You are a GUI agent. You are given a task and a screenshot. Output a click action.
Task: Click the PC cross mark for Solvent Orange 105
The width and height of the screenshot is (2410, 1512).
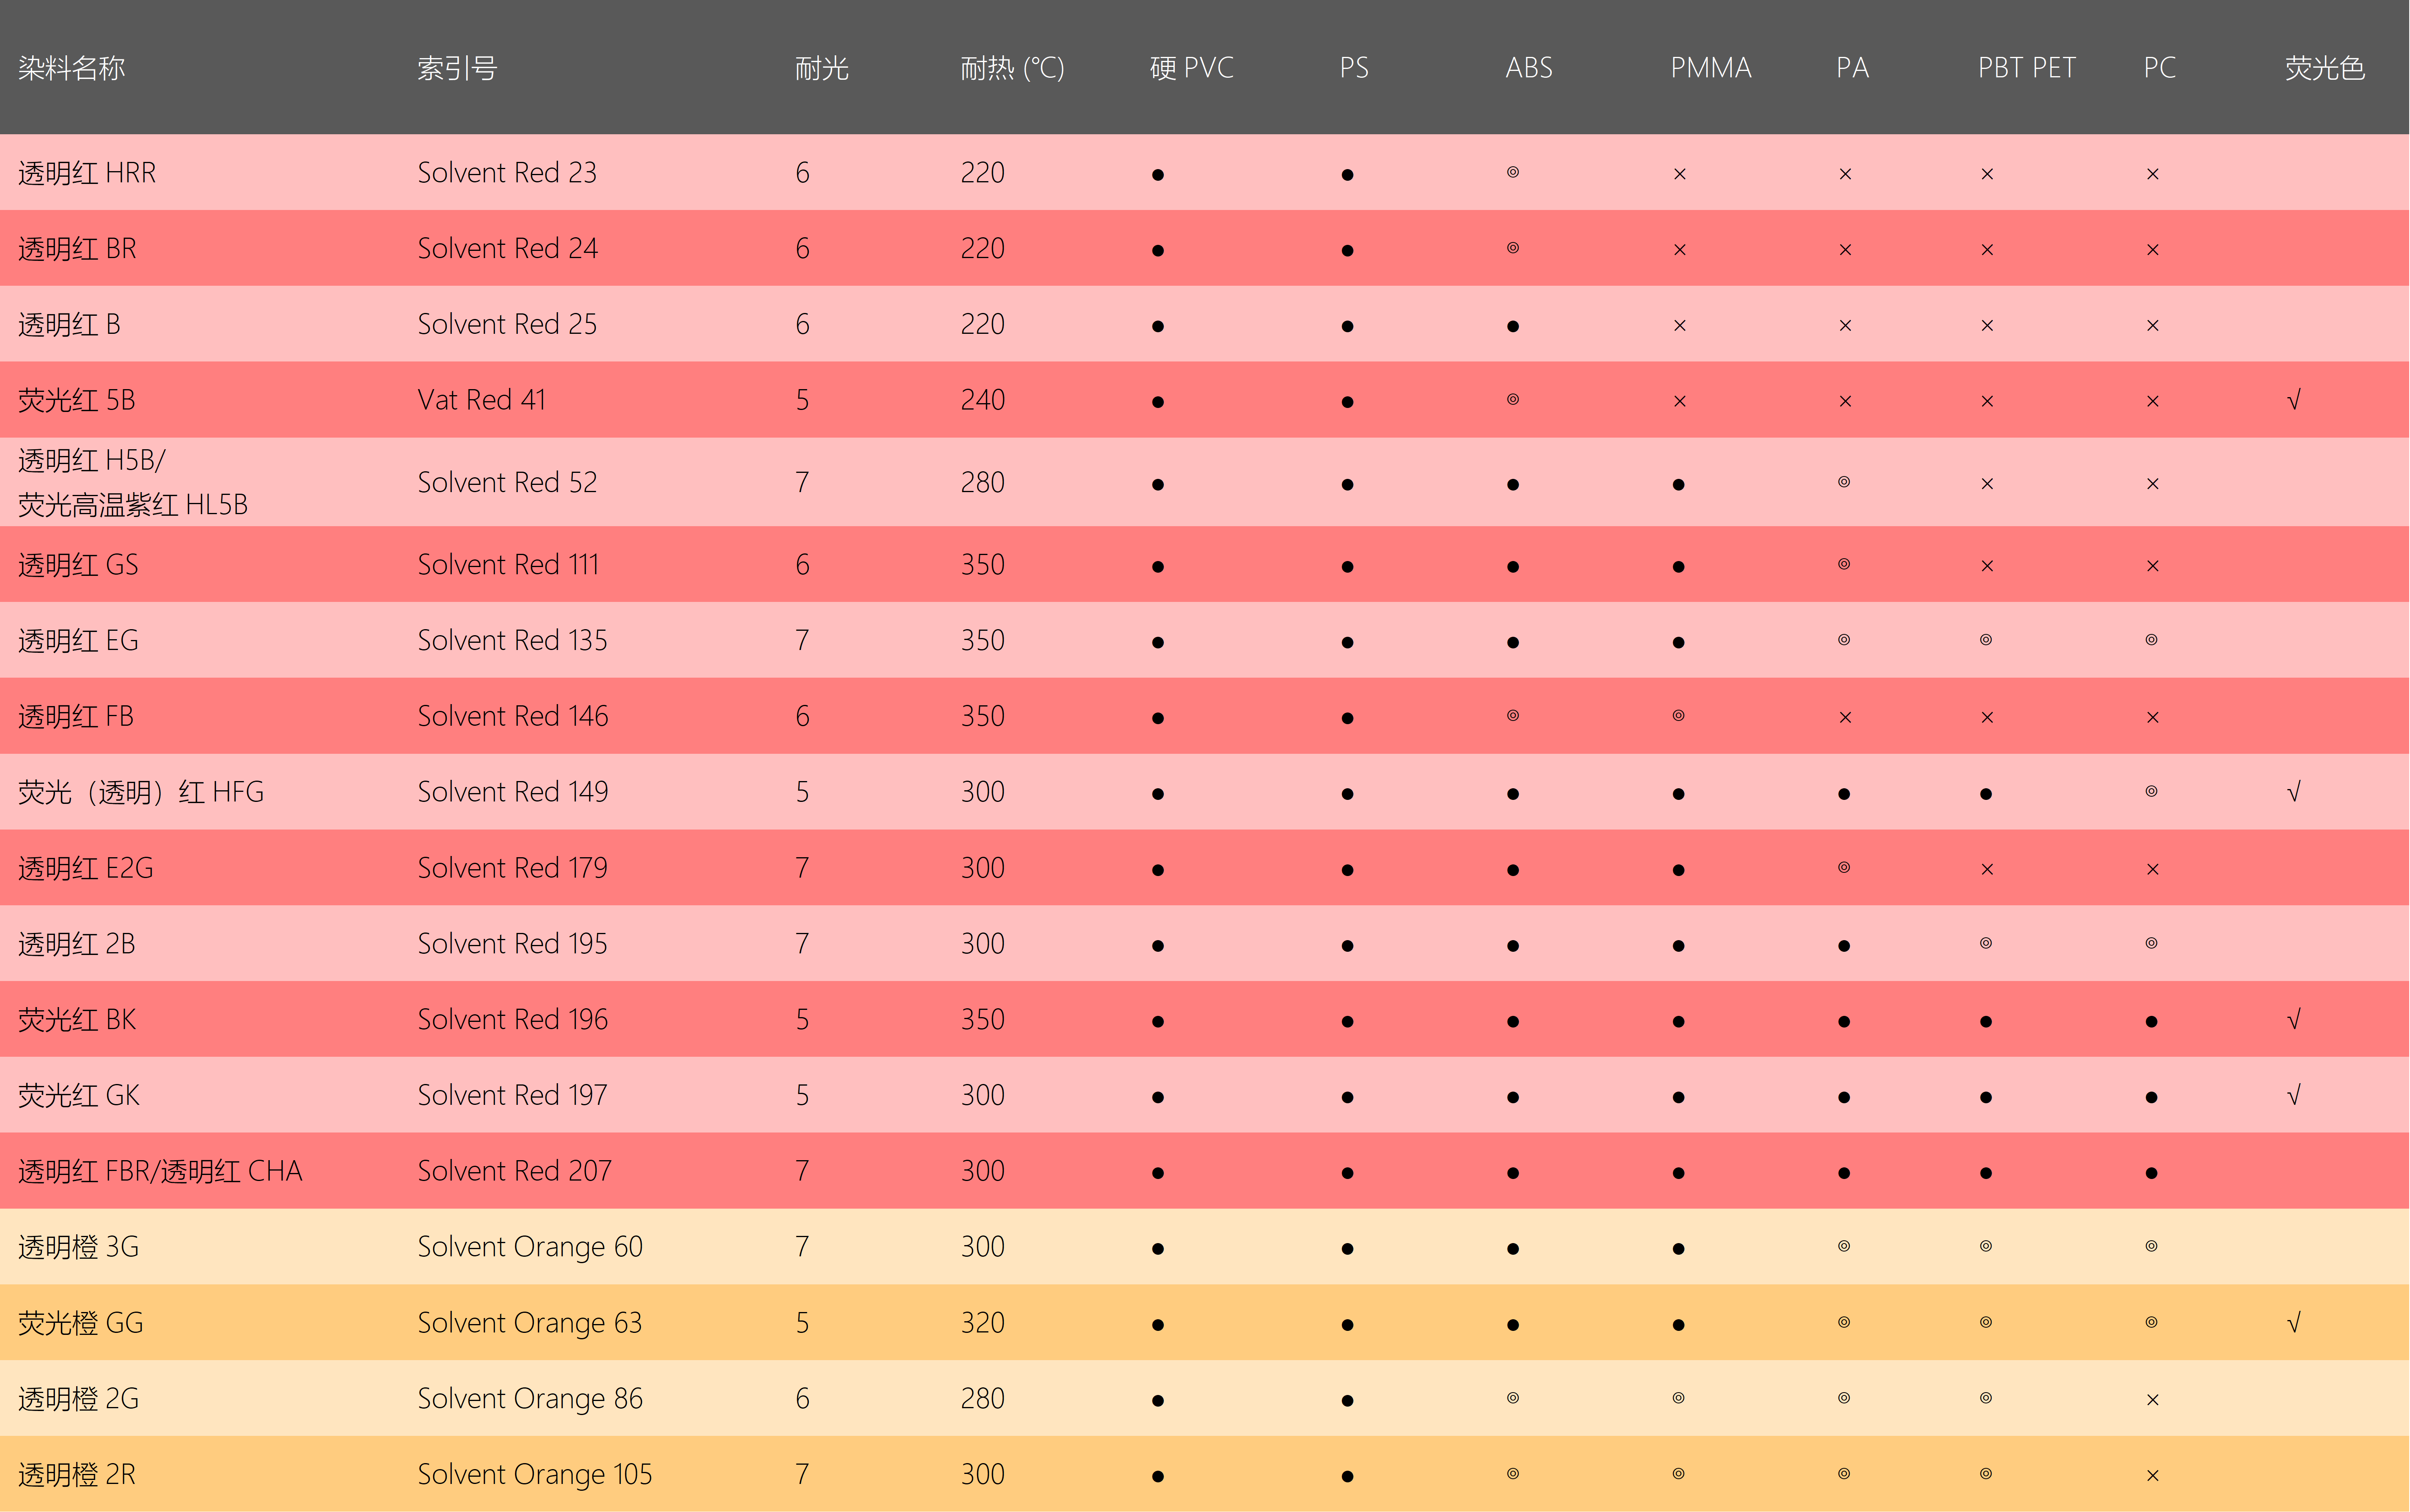2152,1475
